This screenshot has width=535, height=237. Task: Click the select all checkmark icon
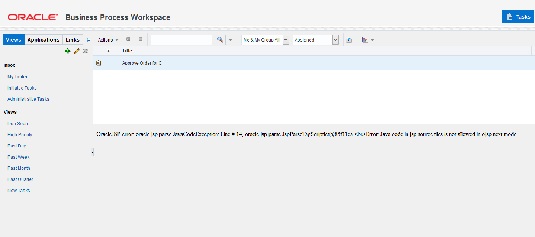(128, 39)
